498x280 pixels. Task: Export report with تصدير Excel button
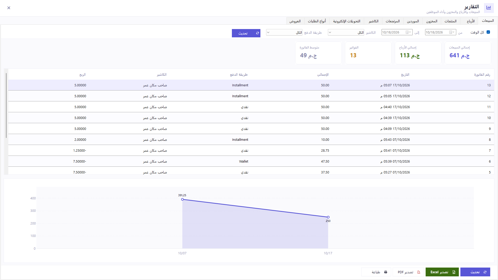coord(442,272)
